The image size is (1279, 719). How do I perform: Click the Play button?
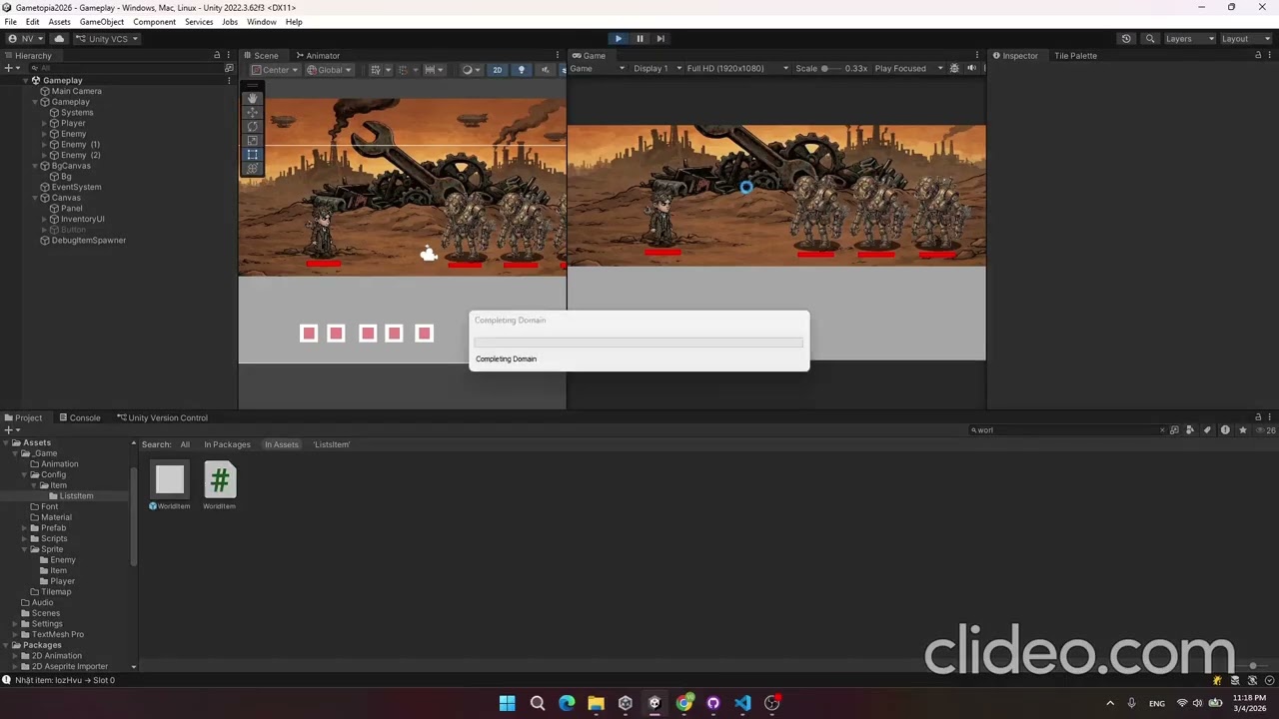point(619,39)
